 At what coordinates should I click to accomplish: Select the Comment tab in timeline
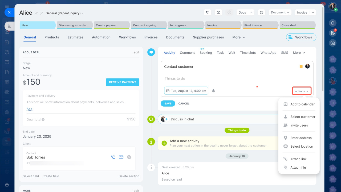187,53
